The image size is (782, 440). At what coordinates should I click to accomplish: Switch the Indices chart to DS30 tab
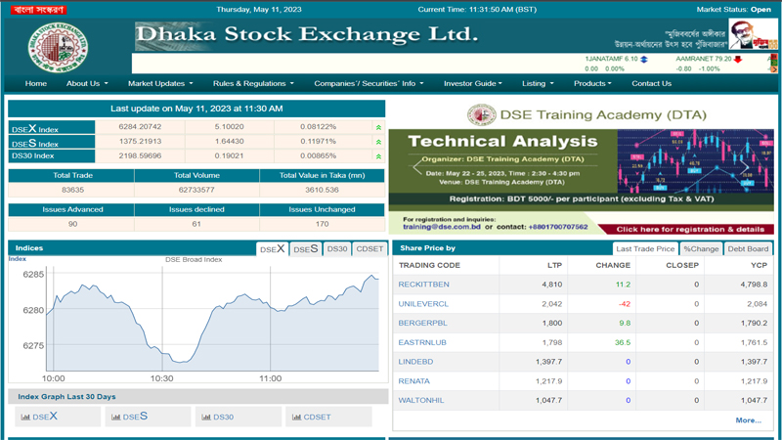[337, 249]
